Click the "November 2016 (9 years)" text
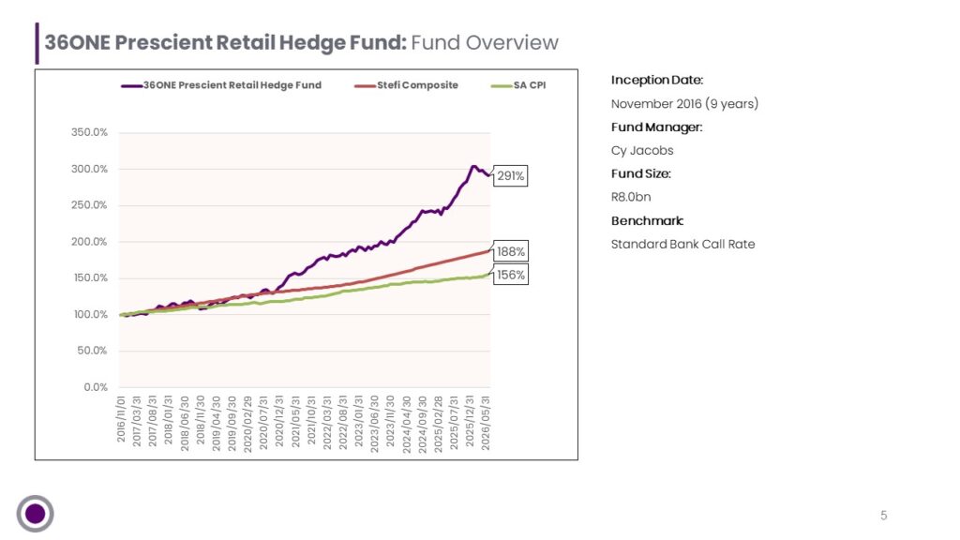The image size is (960, 540). click(684, 104)
